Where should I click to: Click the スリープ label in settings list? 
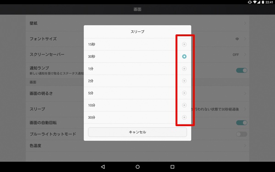[x=38, y=109]
